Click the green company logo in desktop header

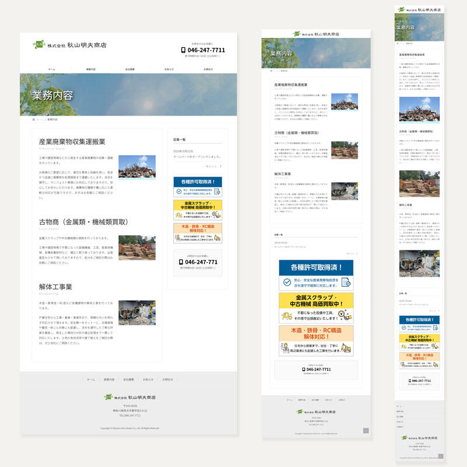(x=39, y=44)
